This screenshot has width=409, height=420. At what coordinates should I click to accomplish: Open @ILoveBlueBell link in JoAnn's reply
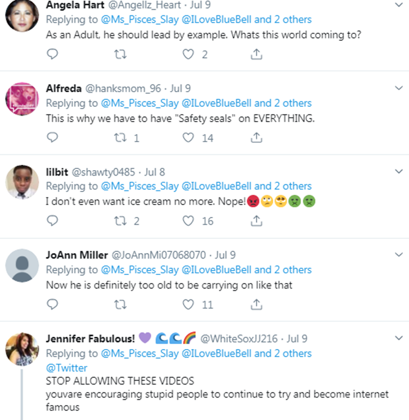pyautogui.click(x=216, y=270)
